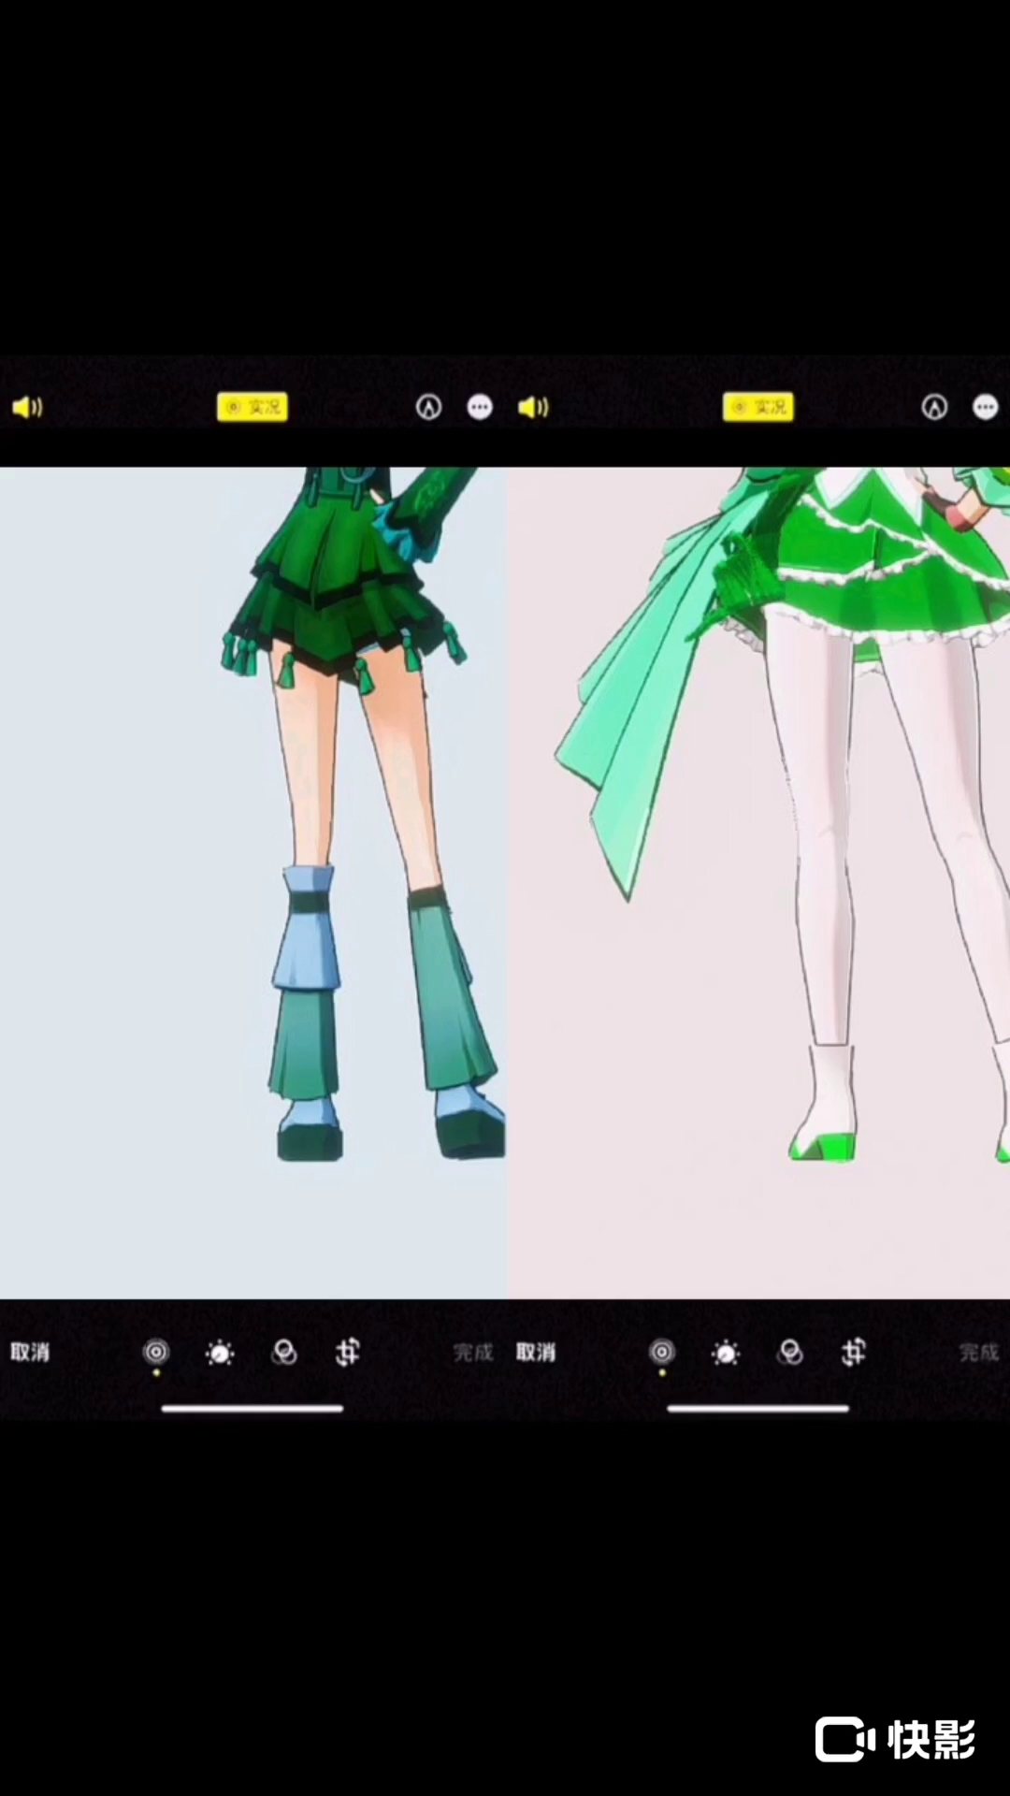Open markup pen on left editor
Viewport: 1010px width, 1796px height.
click(x=428, y=407)
